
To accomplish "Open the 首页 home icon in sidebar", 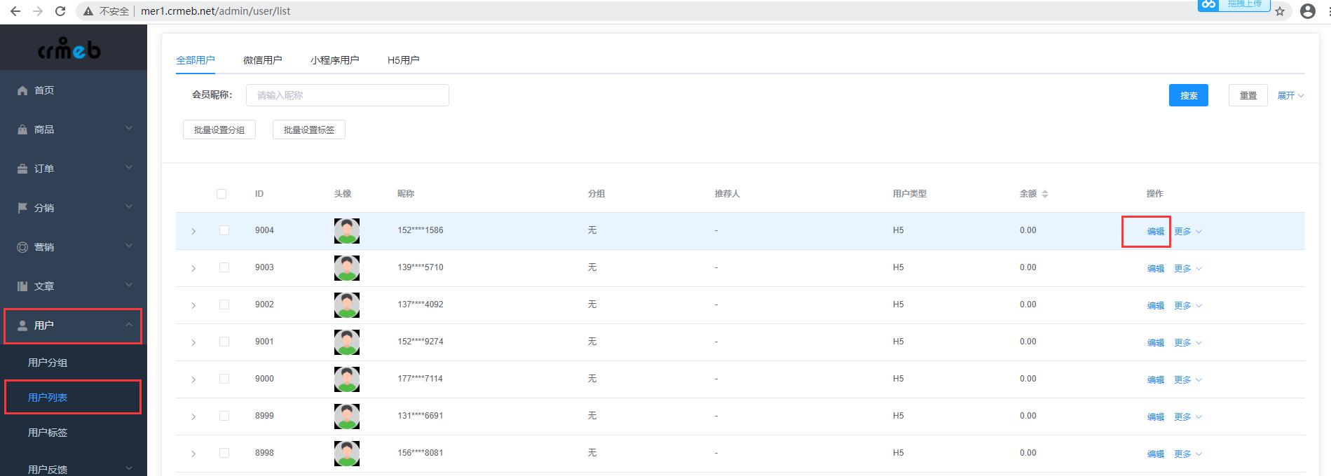I will coord(22,90).
